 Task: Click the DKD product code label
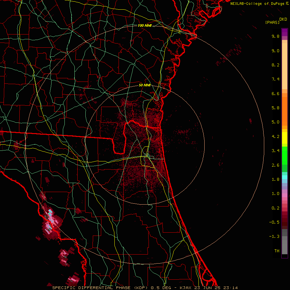(283, 19)
